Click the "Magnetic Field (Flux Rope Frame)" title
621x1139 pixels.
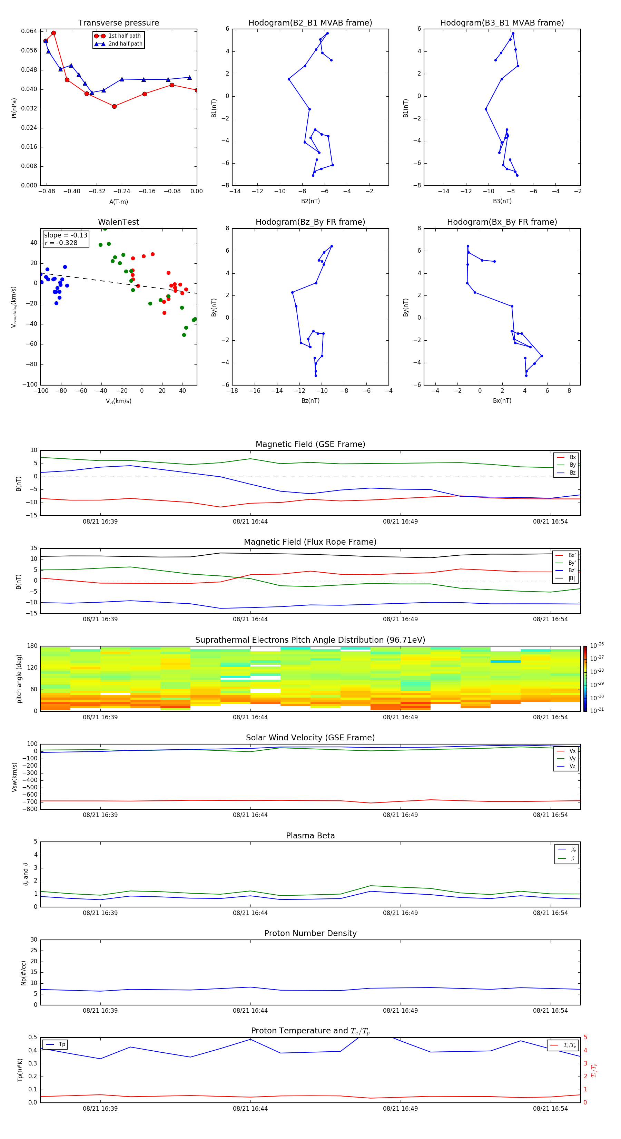pyautogui.click(x=310, y=542)
